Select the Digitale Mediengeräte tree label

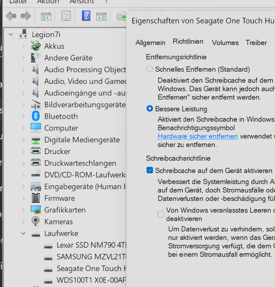82,140
